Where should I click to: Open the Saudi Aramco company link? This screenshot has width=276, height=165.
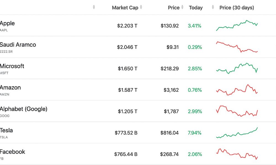18,45
